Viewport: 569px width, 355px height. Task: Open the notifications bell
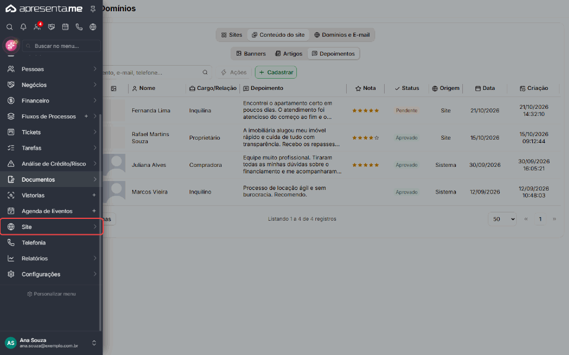click(23, 27)
